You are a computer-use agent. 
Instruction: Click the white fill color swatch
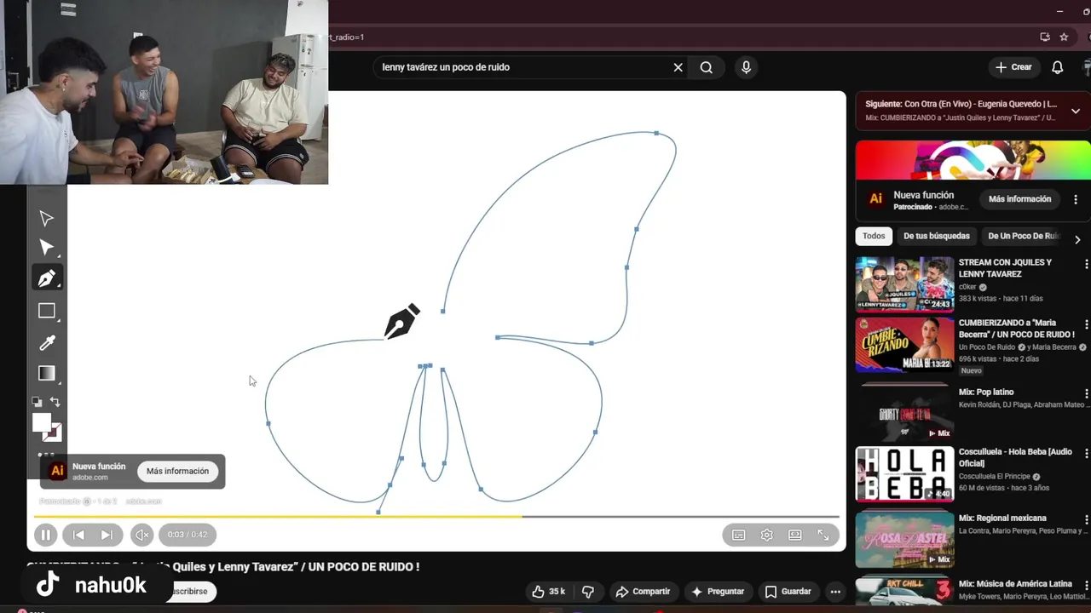(41, 422)
